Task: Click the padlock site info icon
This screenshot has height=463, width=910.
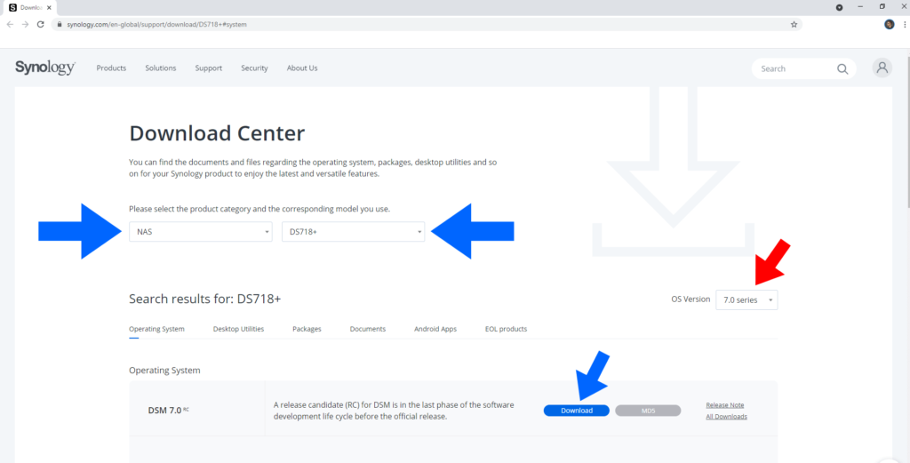Action: click(x=60, y=24)
